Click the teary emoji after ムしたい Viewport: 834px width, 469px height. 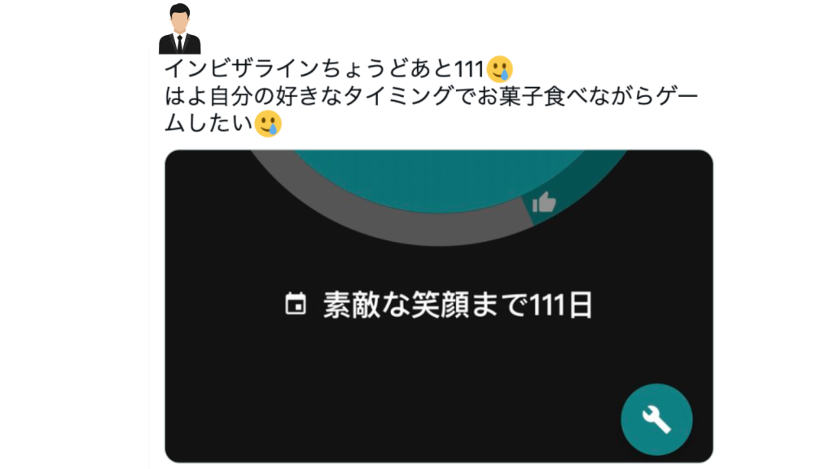(267, 124)
